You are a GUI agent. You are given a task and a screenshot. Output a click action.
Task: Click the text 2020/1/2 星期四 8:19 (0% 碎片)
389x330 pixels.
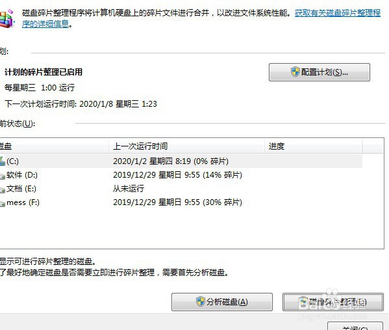click(171, 161)
